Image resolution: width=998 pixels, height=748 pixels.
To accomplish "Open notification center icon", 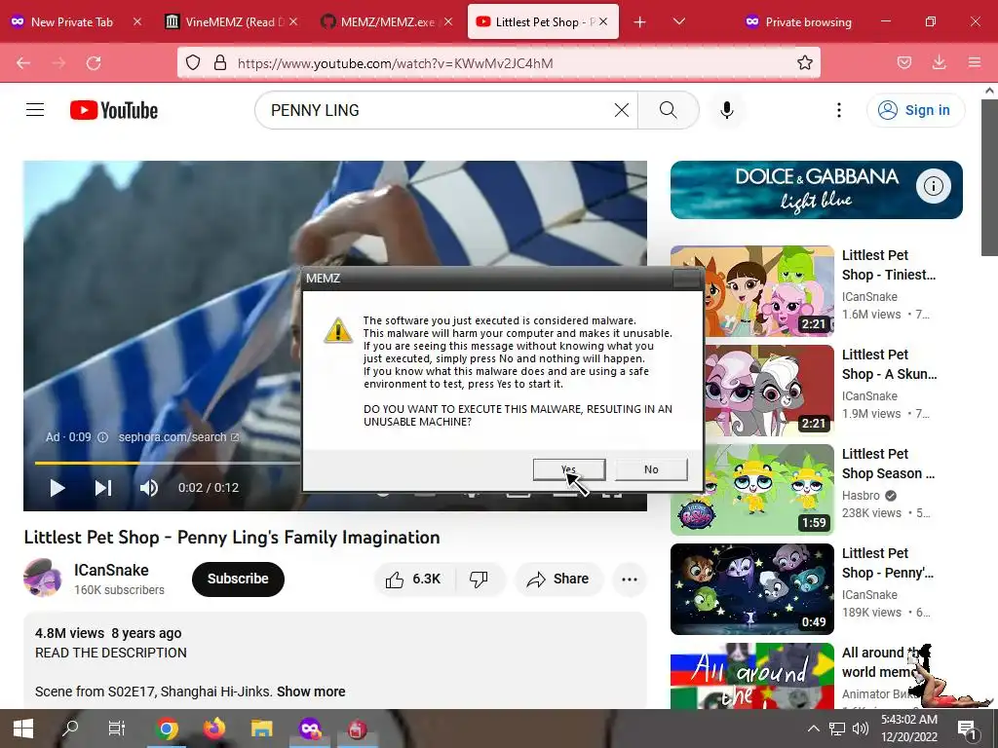I will point(967,730).
